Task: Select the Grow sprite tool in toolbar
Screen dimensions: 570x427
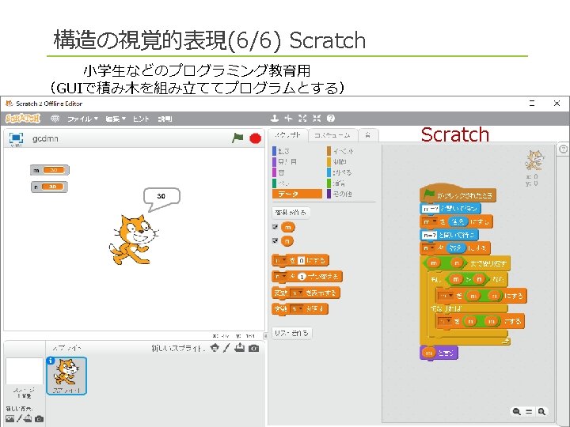Action: point(302,118)
